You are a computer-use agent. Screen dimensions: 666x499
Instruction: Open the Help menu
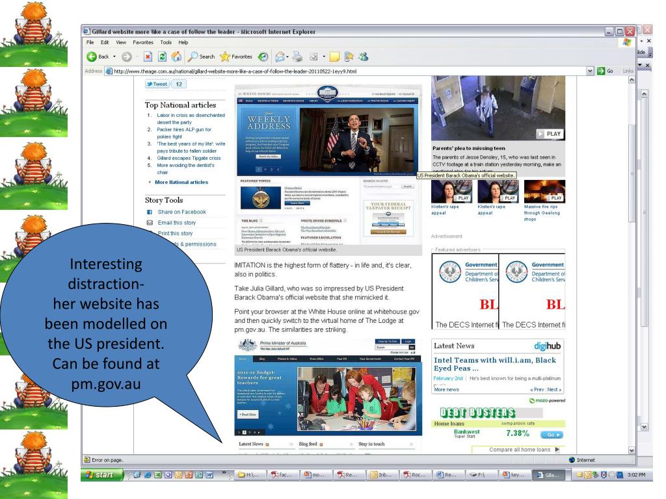(x=183, y=42)
